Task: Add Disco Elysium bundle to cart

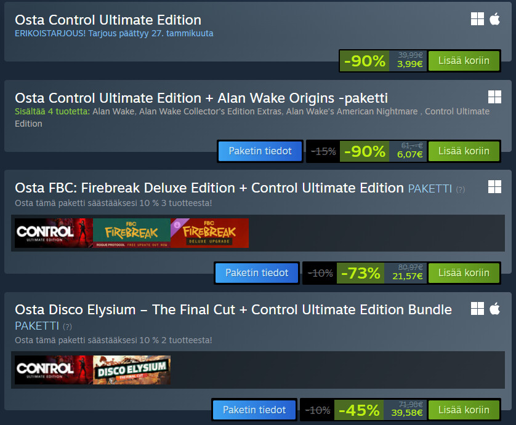Action: click(464, 410)
